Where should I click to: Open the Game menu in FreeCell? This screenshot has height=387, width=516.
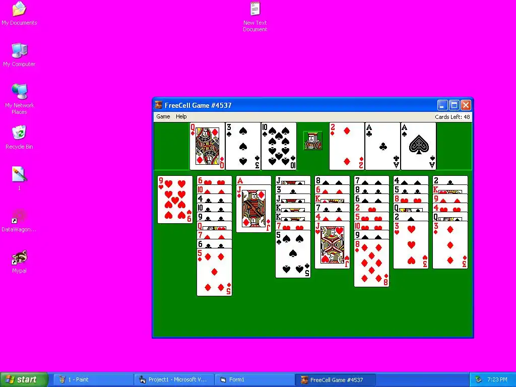click(x=163, y=116)
